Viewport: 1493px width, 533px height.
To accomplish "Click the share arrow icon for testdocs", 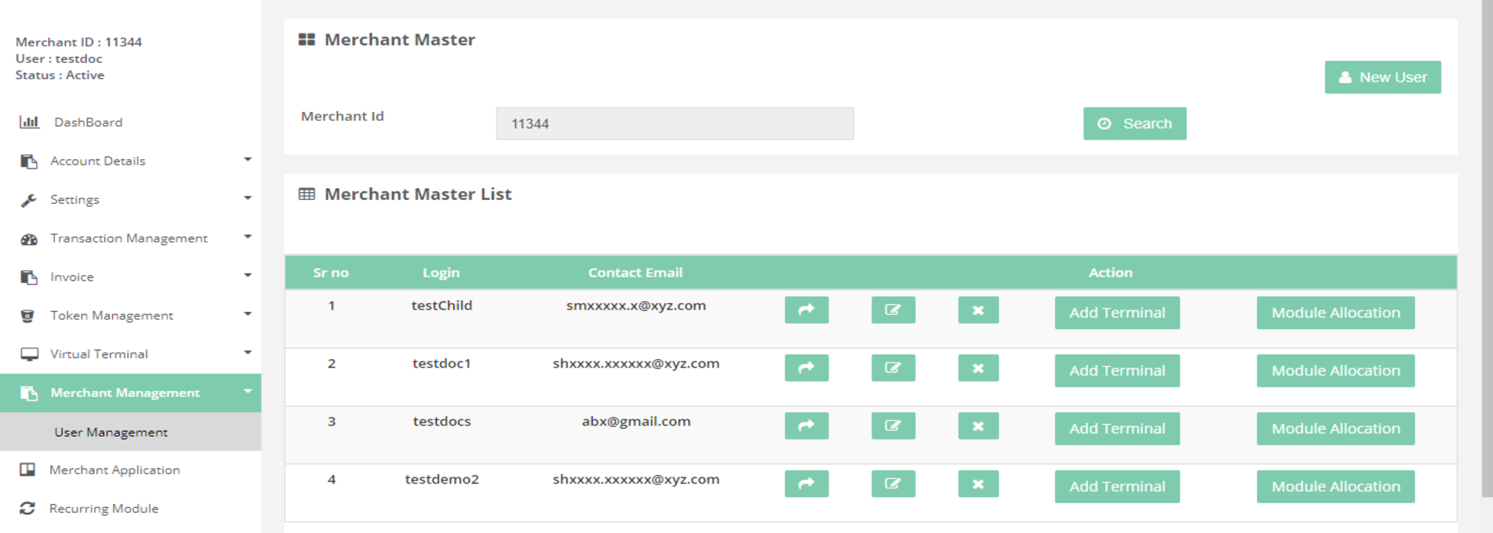I will click(806, 426).
